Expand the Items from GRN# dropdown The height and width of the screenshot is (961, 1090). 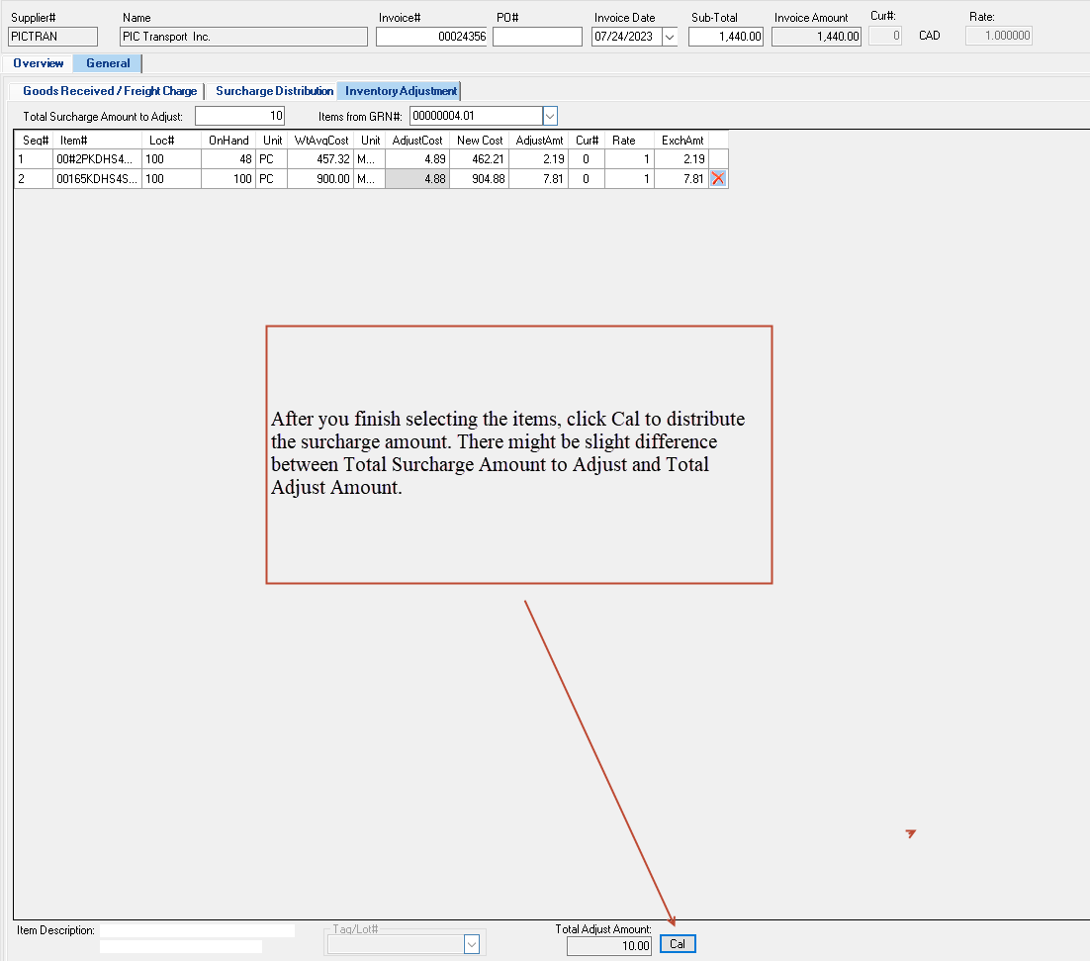point(550,116)
